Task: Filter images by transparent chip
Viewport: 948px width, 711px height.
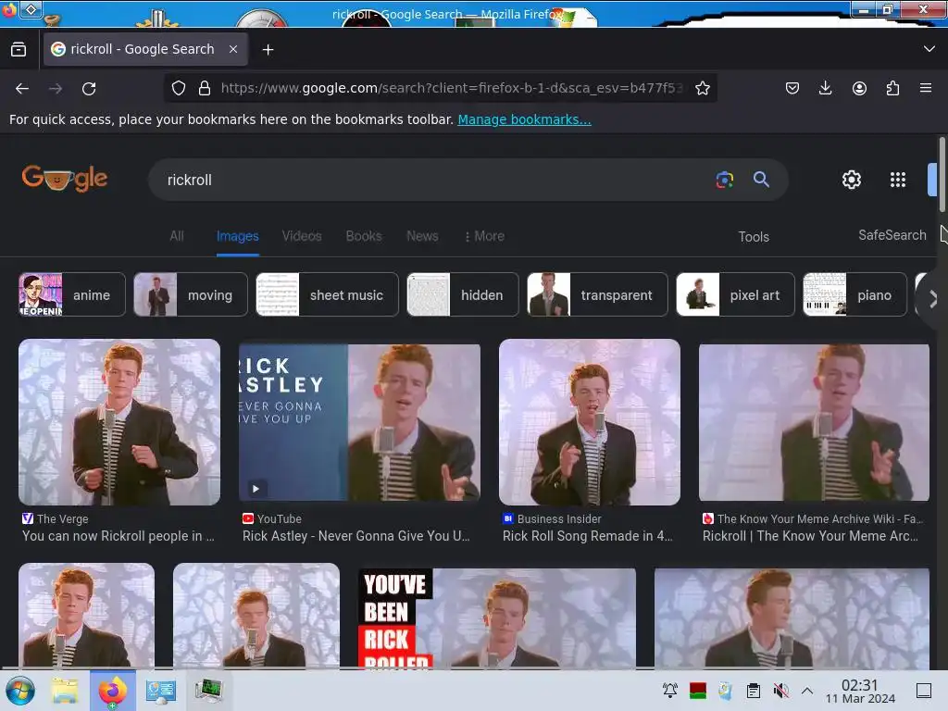Action: (597, 294)
